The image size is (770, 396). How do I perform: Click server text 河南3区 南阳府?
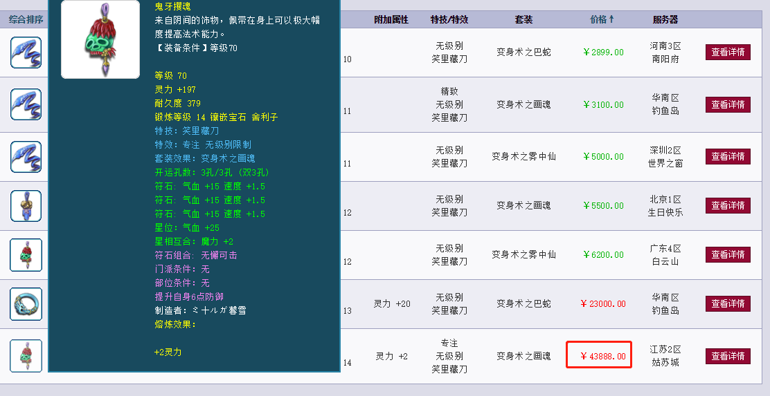[665, 53]
